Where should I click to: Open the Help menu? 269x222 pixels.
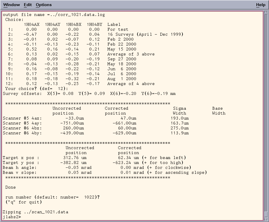tap(261, 5)
